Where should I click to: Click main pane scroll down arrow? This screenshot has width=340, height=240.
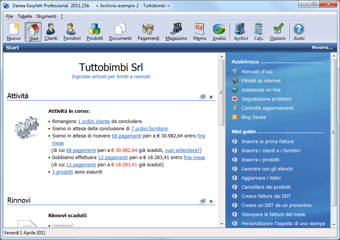(x=222, y=224)
